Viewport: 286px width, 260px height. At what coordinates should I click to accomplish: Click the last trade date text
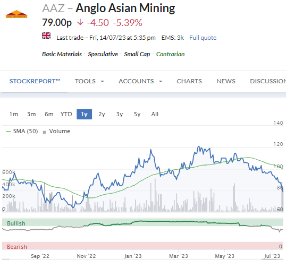coord(106,38)
